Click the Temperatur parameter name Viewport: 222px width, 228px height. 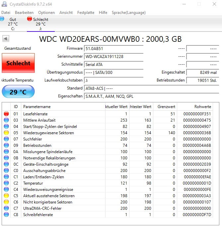[33, 183]
